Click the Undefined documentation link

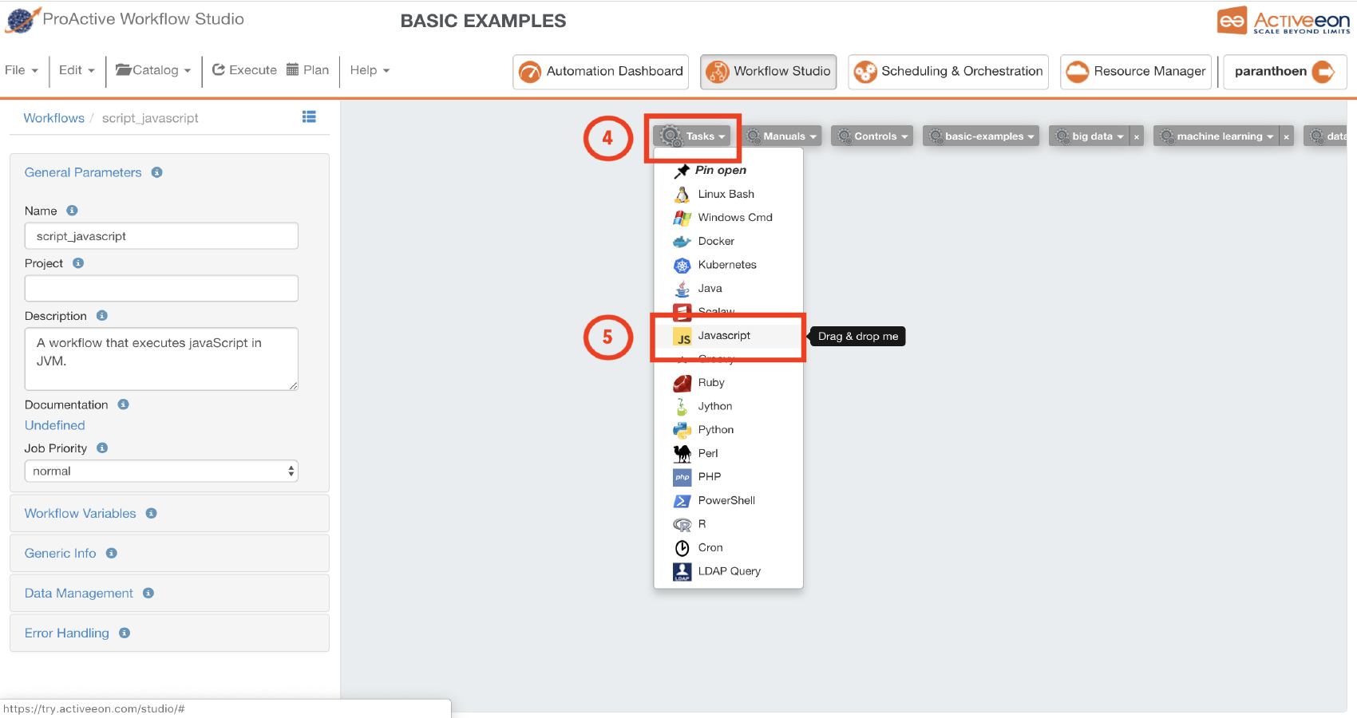click(54, 425)
